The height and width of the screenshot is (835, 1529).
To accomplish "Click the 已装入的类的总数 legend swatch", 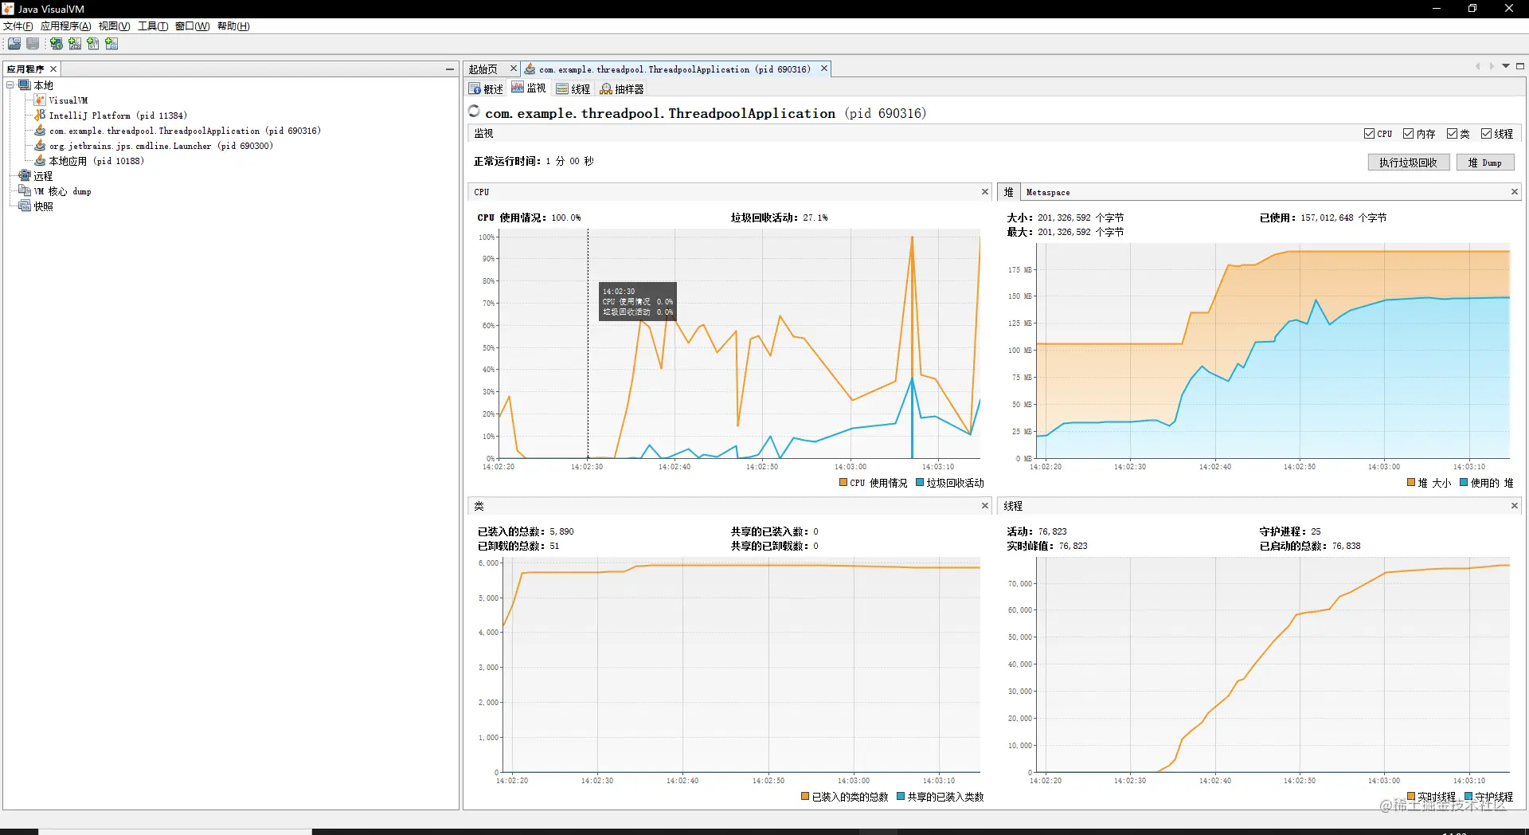I will tap(805, 796).
